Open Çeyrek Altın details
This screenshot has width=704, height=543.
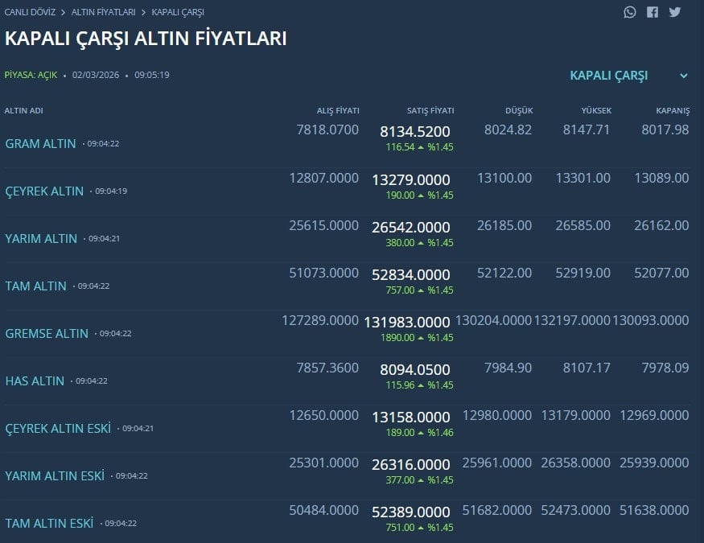click(44, 191)
